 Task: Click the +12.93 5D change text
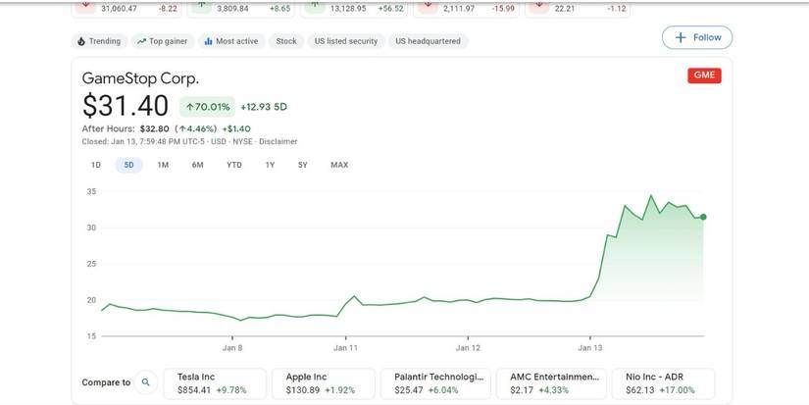coord(264,107)
